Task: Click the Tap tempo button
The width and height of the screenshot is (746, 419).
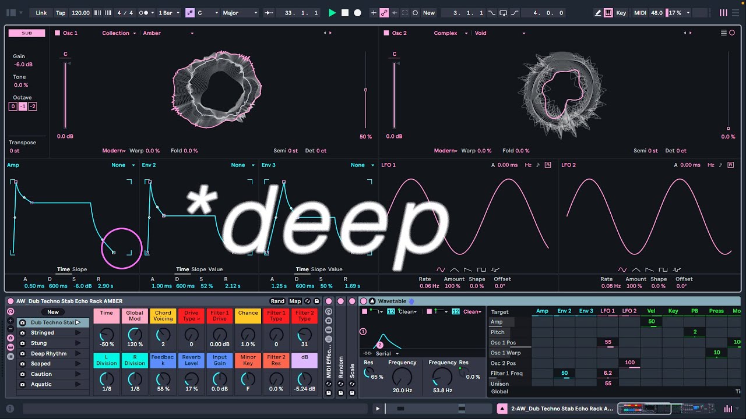Action: (x=61, y=13)
